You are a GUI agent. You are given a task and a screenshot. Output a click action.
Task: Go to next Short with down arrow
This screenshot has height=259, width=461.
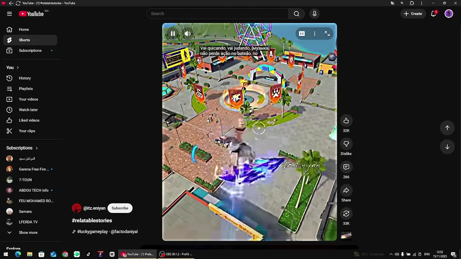coord(447,147)
